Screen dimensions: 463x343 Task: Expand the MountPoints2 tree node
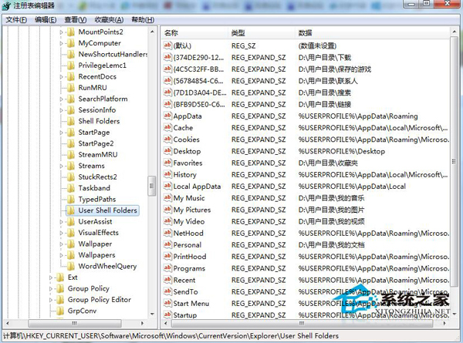[x=62, y=32]
